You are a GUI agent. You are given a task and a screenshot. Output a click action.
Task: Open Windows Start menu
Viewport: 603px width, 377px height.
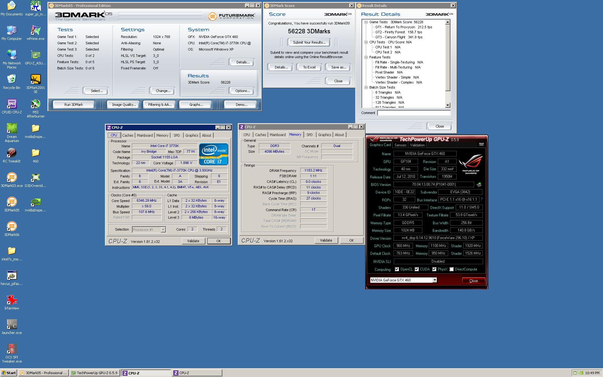[x=8, y=373]
